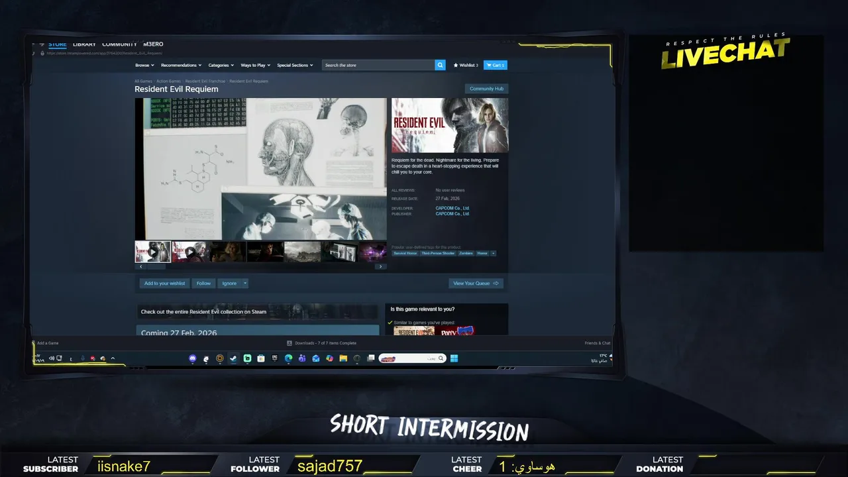Open Discord from the taskbar
This screenshot has width=848, height=477.
pos(193,358)
